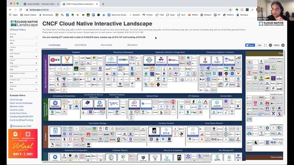Open the Cards by MCap/Funding filter
This screenshot has height=165, width=294.
click(x=22, y=120)
